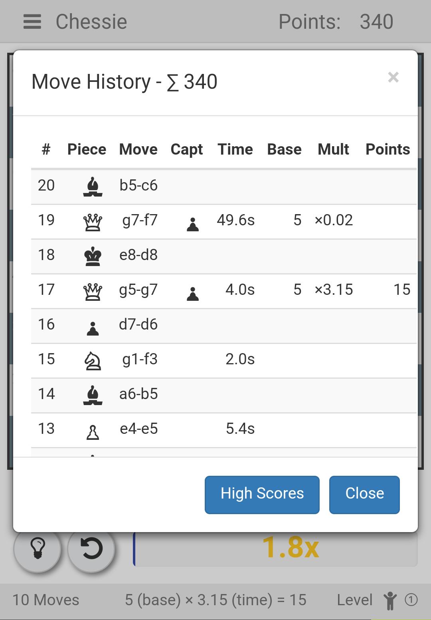Click the undo move icon
Image resolution: width=431 pixels, height=620 pixels.
(91, 548)
